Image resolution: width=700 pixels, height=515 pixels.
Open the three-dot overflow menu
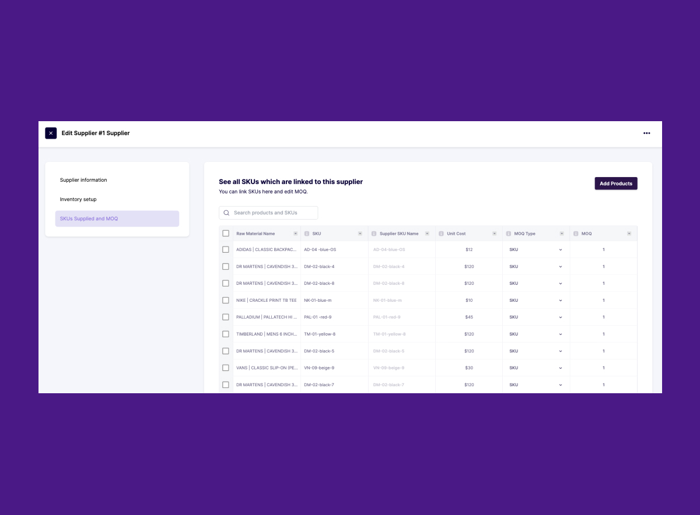pyautogui.click(x=646, y=133)
